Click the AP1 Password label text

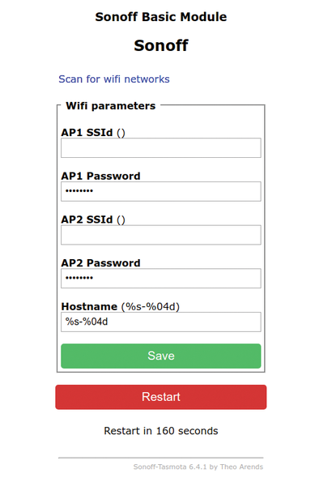tap(100, 176)
